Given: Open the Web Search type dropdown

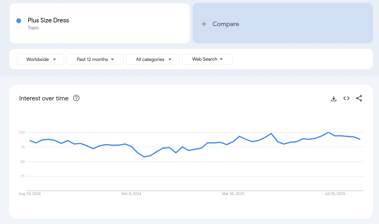Looking at the screenshot, I should 207,59.
